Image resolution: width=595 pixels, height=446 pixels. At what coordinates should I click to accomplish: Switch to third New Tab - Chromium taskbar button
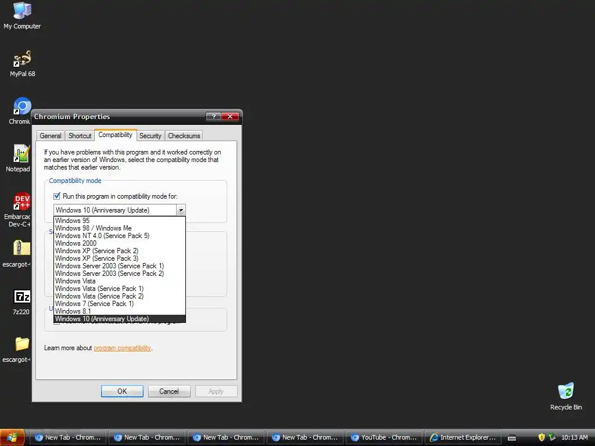click(x=226, y=437)
